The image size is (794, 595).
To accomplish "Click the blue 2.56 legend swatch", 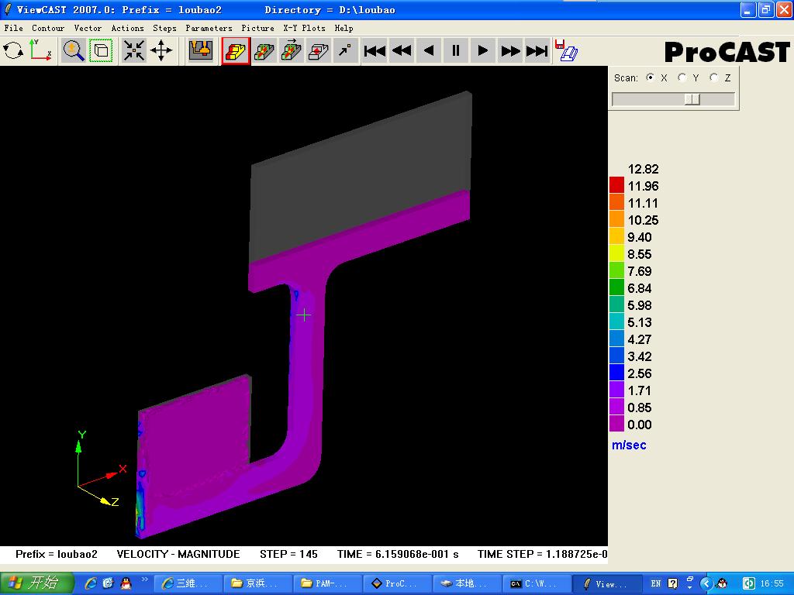I will [x=616, y=373].
